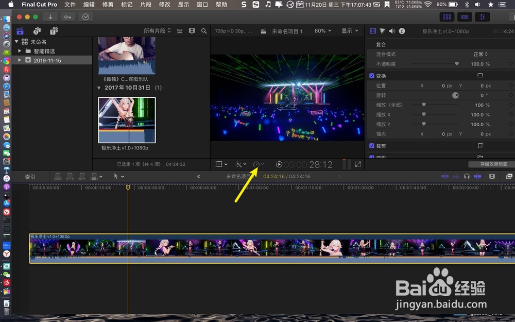This screenshot has height=322, width=515.
Task: Click the viewer play button
Action: coord(279,164)
